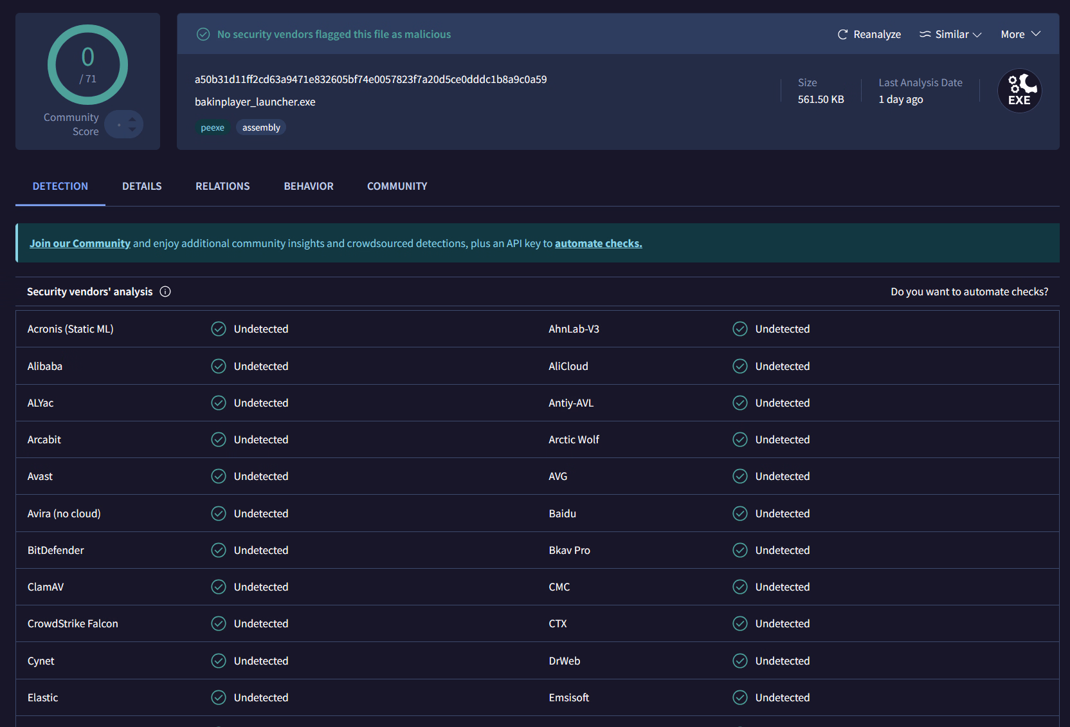This screenshot has height=727, width=1070.
Task: Click the Avira (no cloud) undetected check icon
Action: [219, 513]
